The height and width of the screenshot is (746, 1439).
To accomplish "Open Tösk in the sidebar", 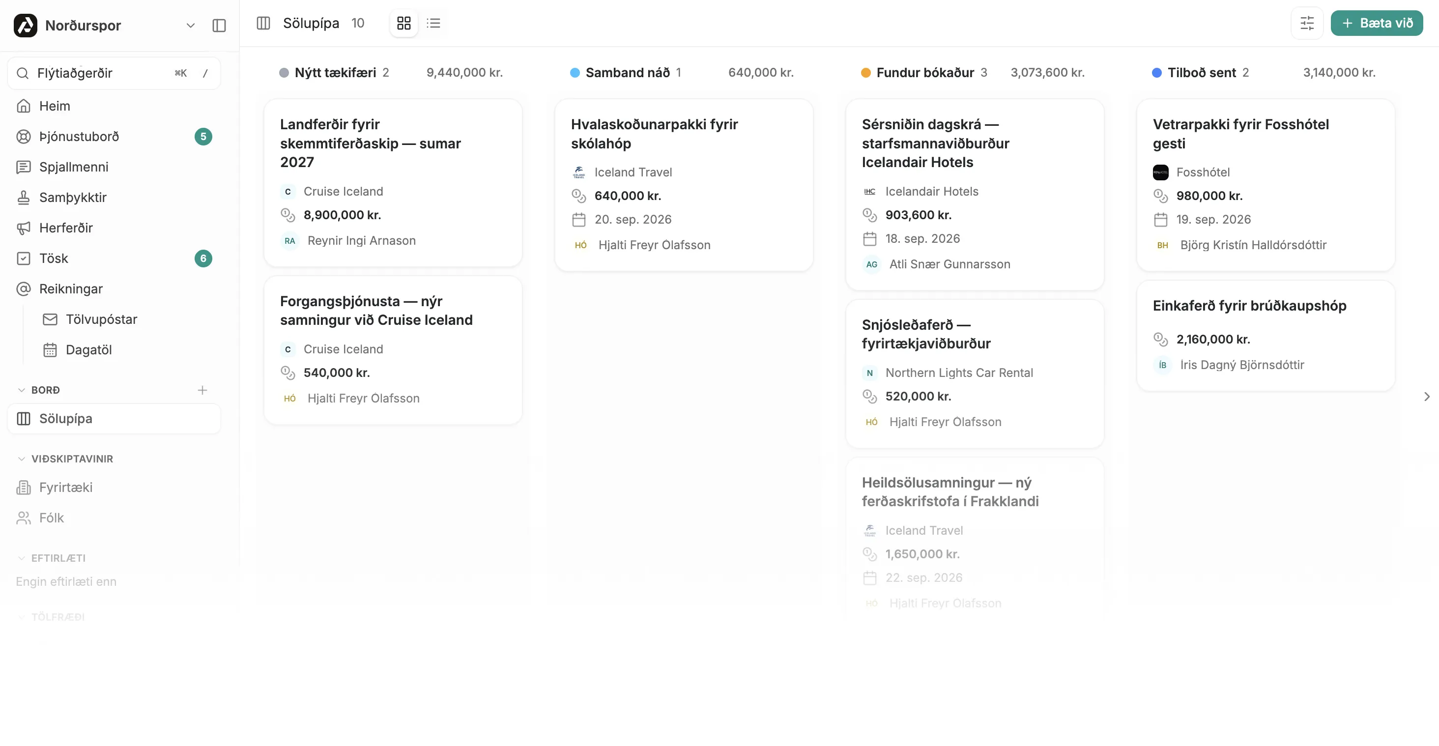I will pyautogui.click(x=114, y=258).
